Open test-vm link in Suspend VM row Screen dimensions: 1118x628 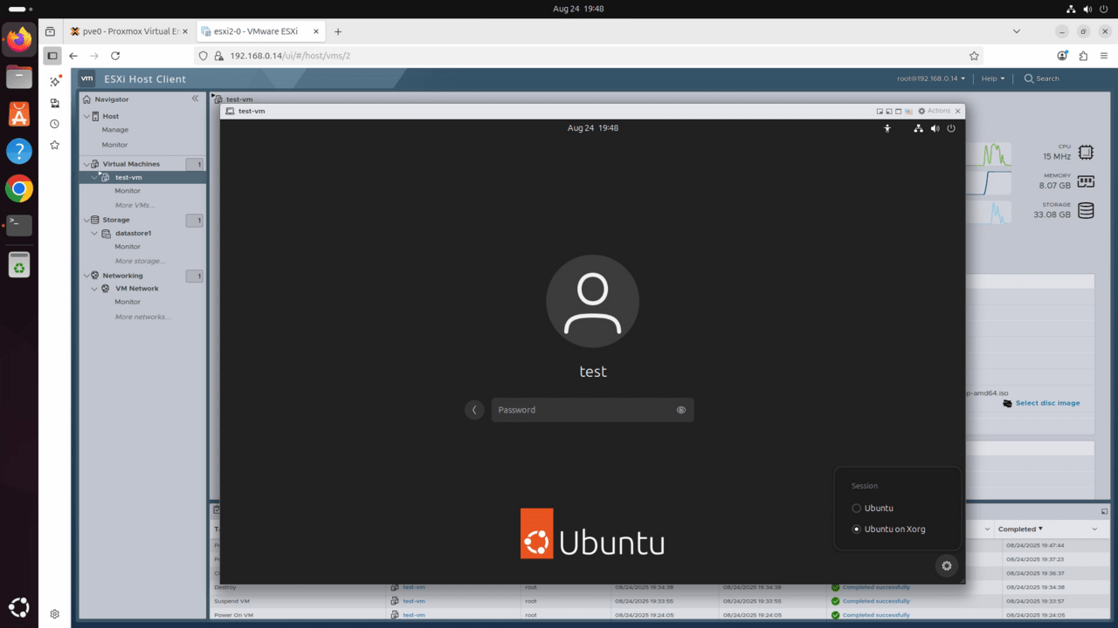(x=414, y=601)
